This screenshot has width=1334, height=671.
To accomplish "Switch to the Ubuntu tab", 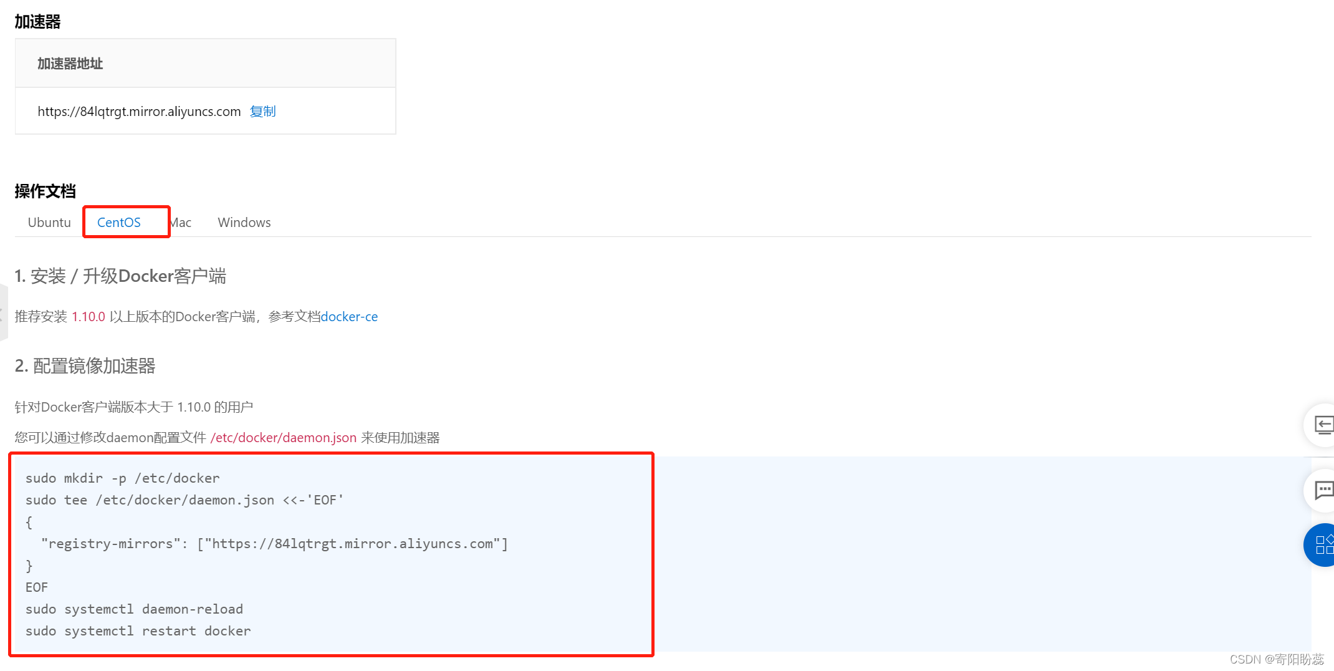I will [49, 223].
